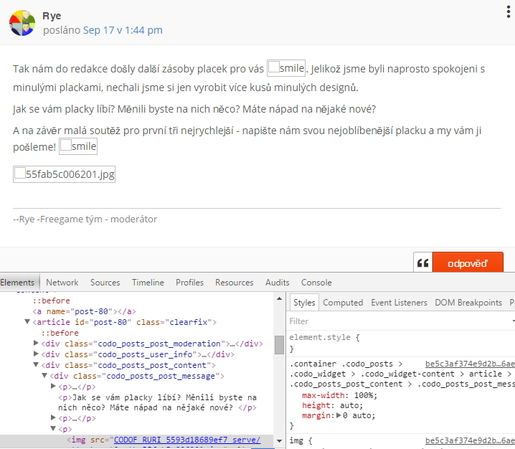Open the Event Listeners sidebar tab
515x449 pixels.
tap(399, 303)
